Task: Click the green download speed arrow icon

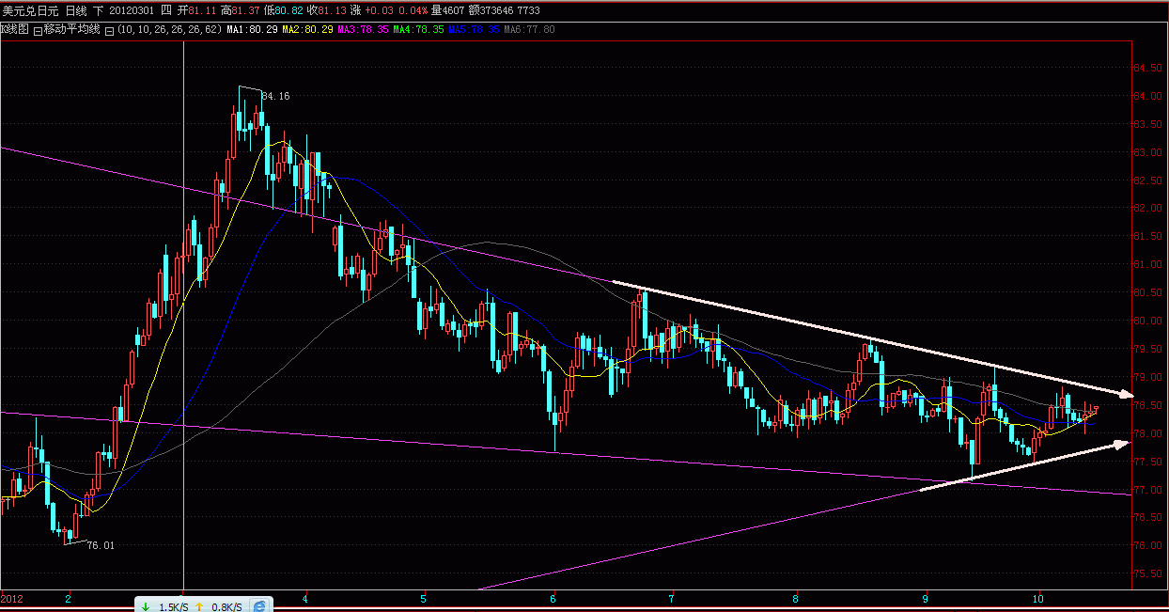Action: coord(146,607)
